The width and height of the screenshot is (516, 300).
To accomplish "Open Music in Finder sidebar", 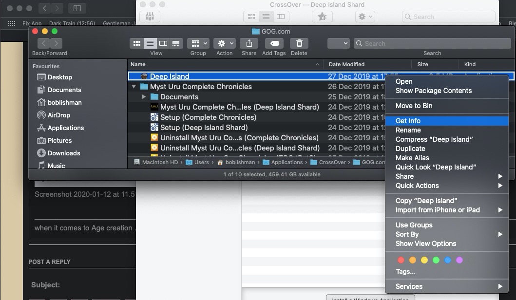I will coord(51,166).
